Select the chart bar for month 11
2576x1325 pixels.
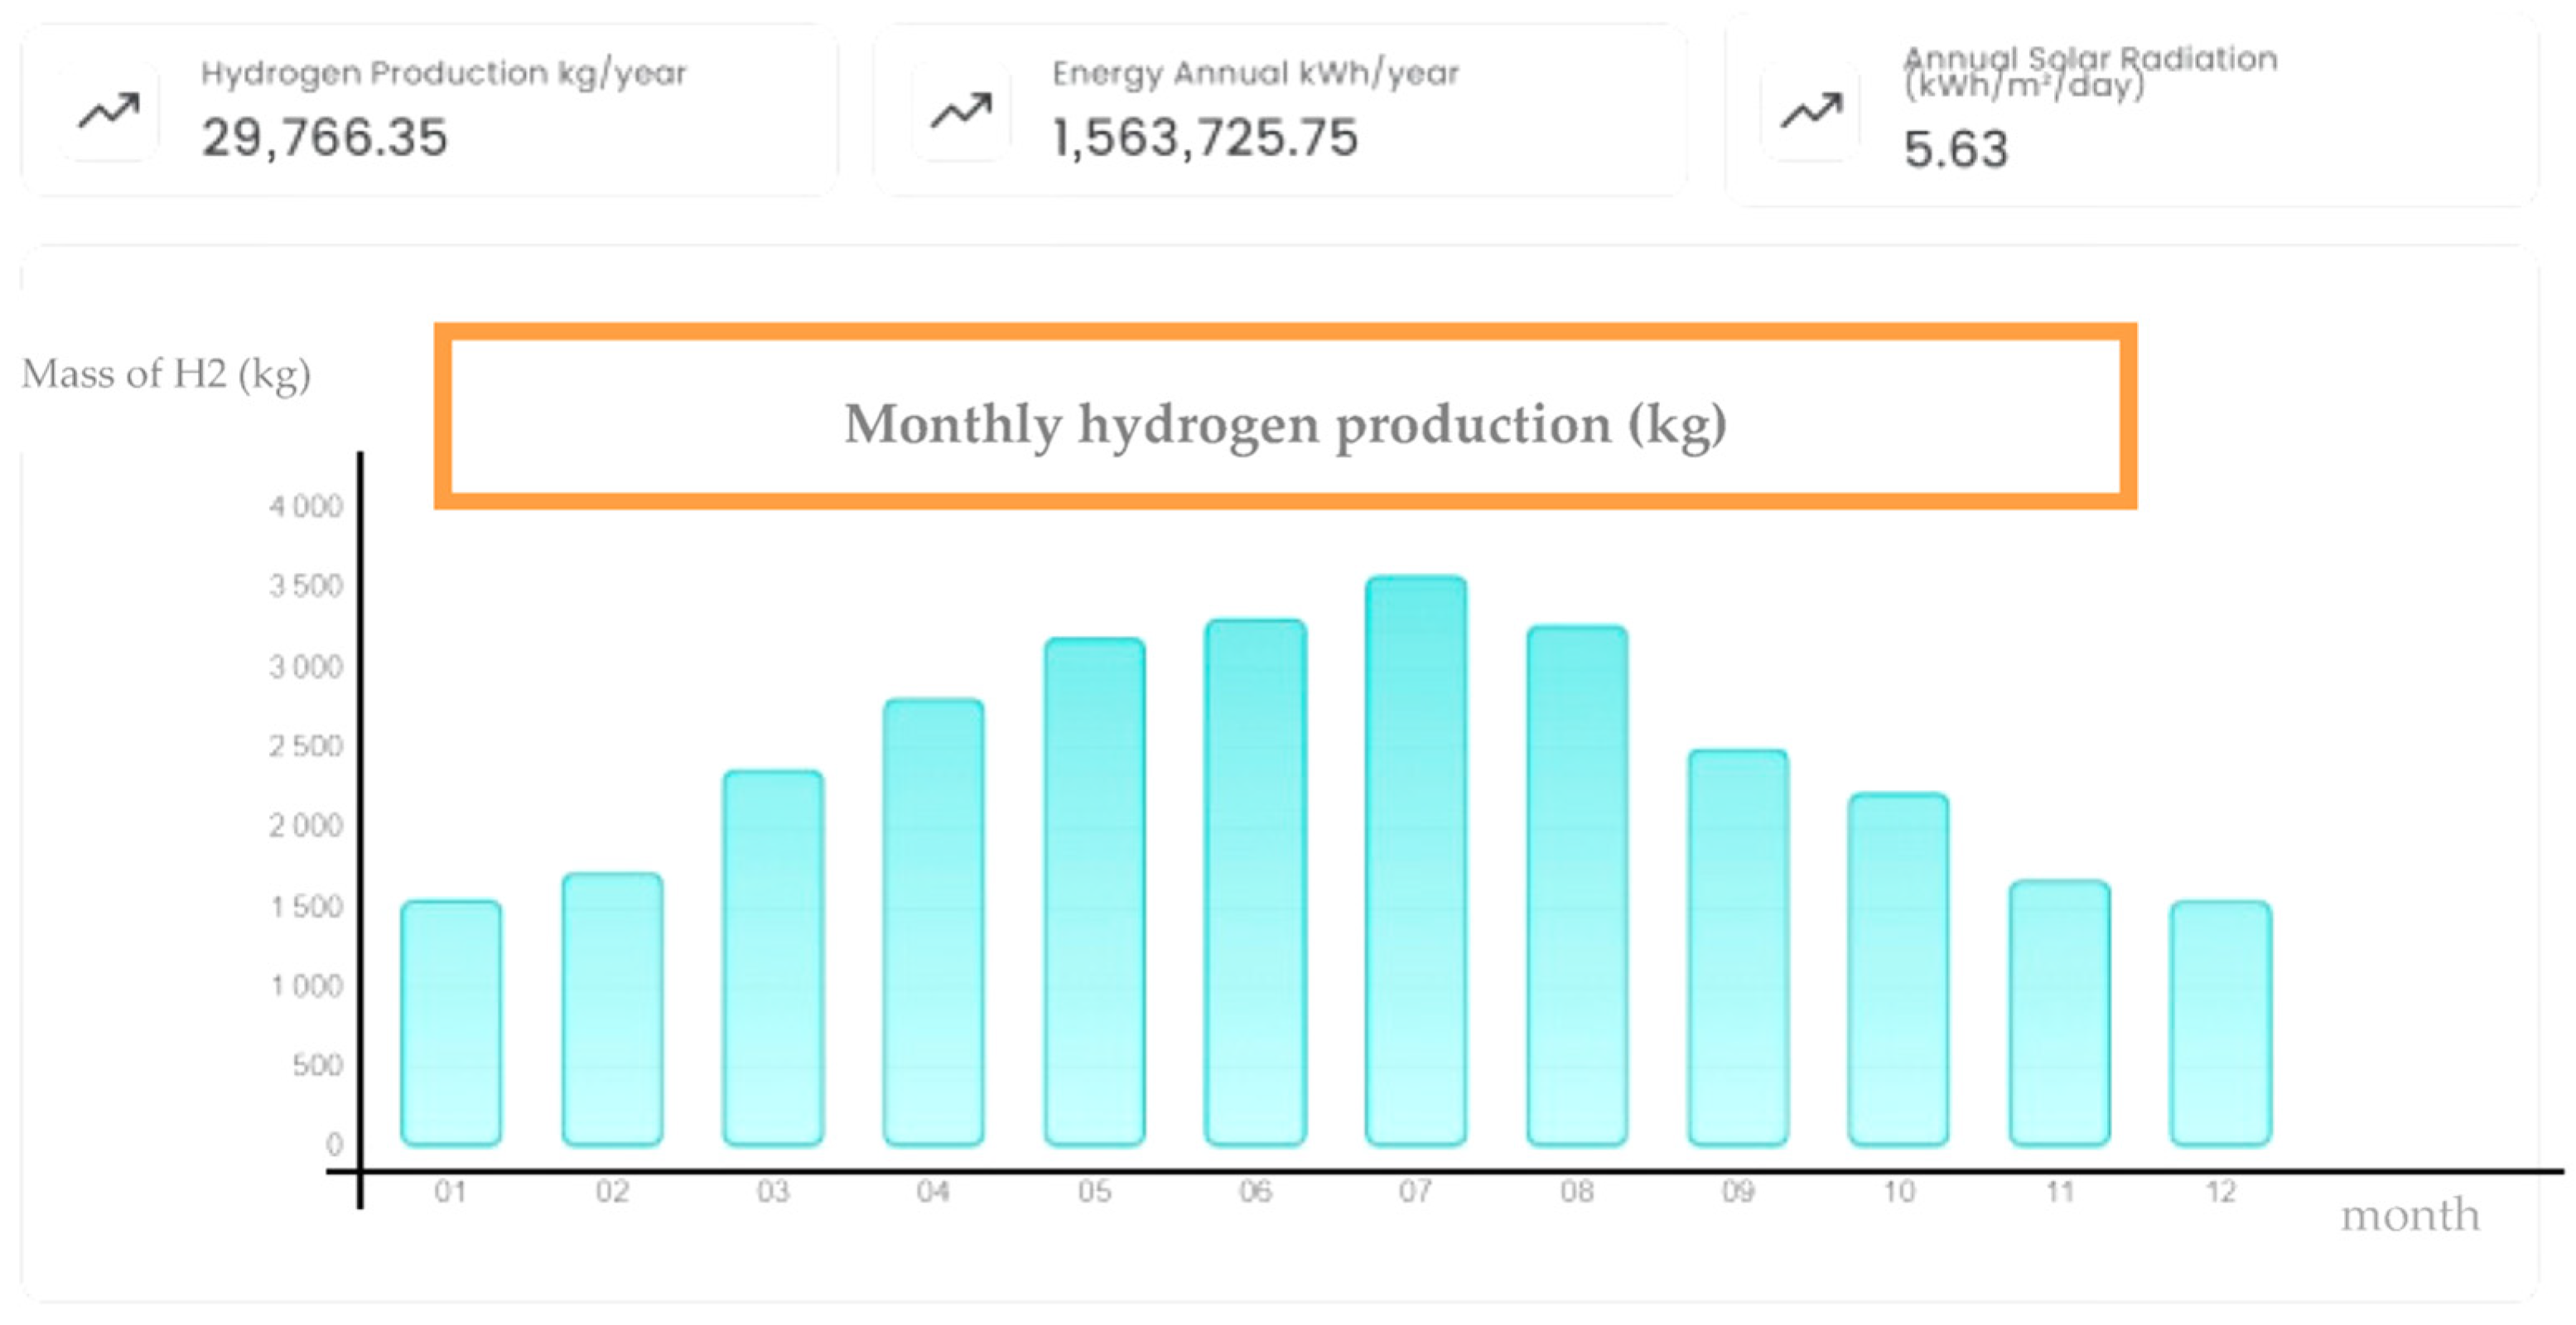(2060, 1012)
